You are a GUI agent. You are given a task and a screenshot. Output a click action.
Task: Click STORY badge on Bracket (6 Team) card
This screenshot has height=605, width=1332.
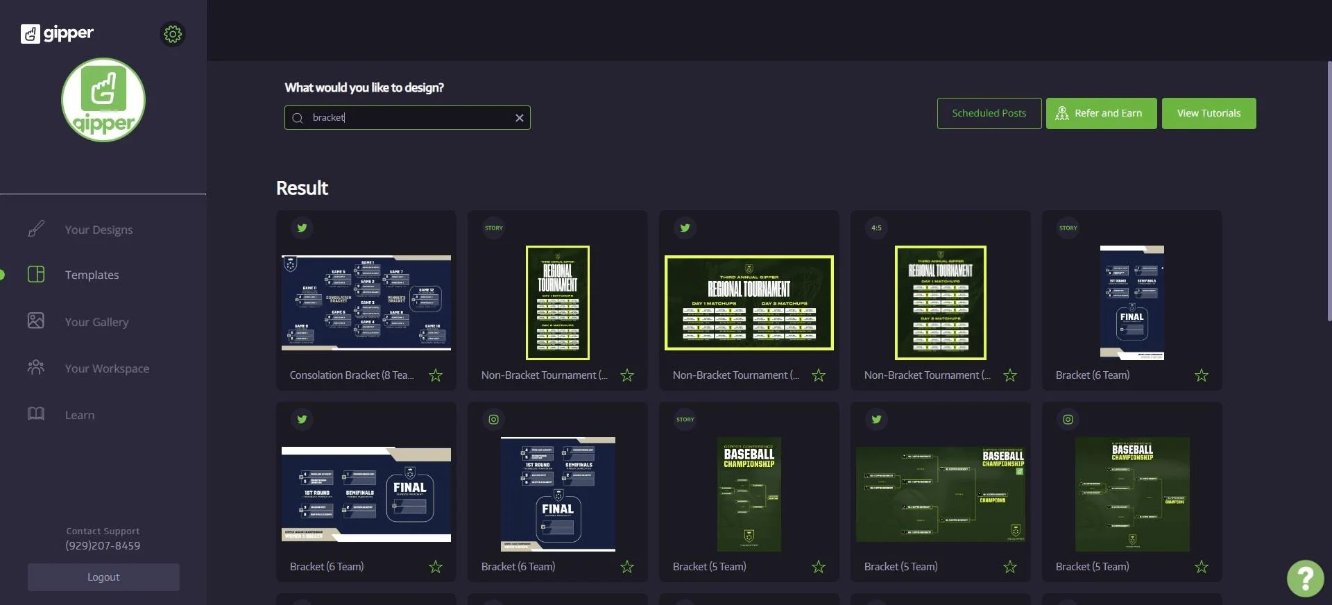1068,228
